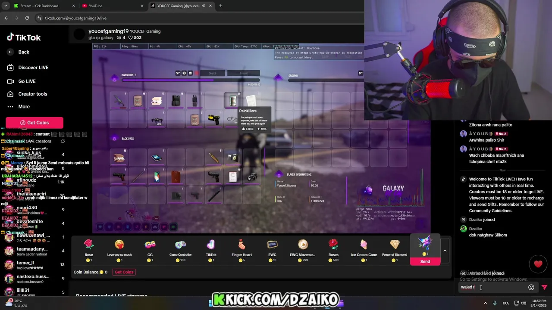Viewport: 552px width, 310px height.
Task: Select the Ice Cream Cone gift
Action: click(x=364, y=250)
